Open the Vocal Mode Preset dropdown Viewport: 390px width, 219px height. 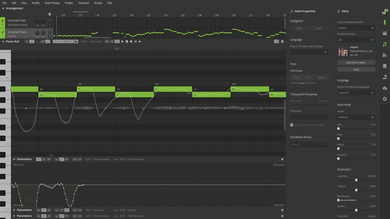coord(356,117)
